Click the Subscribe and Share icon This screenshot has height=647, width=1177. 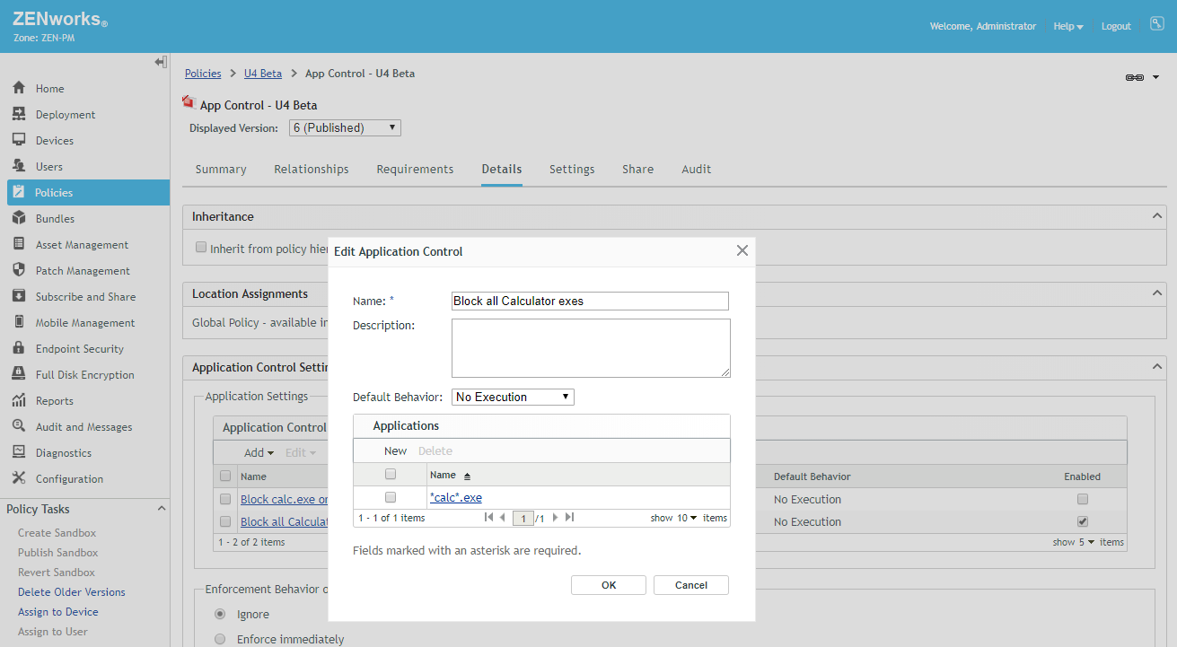tap(18, 296)
